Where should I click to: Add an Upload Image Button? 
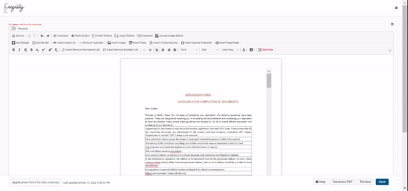click(169, 36)
